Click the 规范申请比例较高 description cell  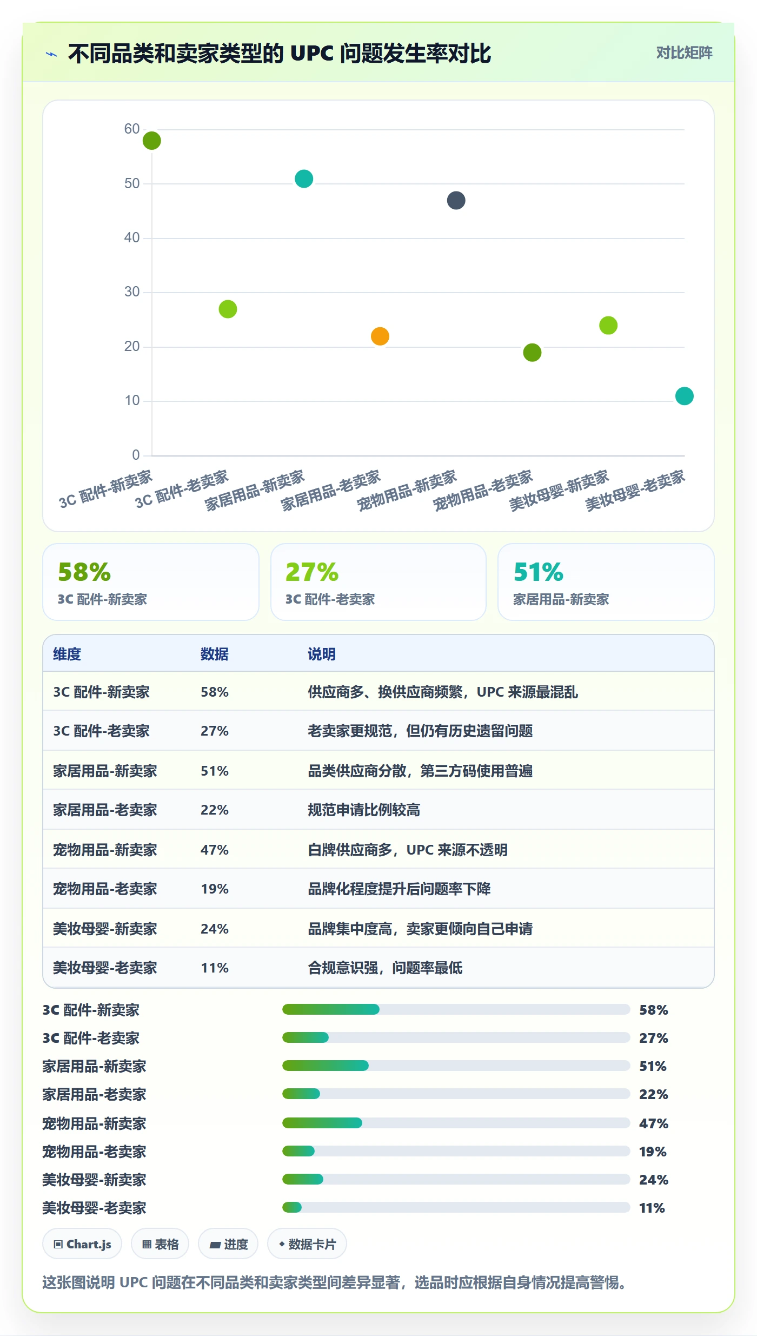(364, 810)
